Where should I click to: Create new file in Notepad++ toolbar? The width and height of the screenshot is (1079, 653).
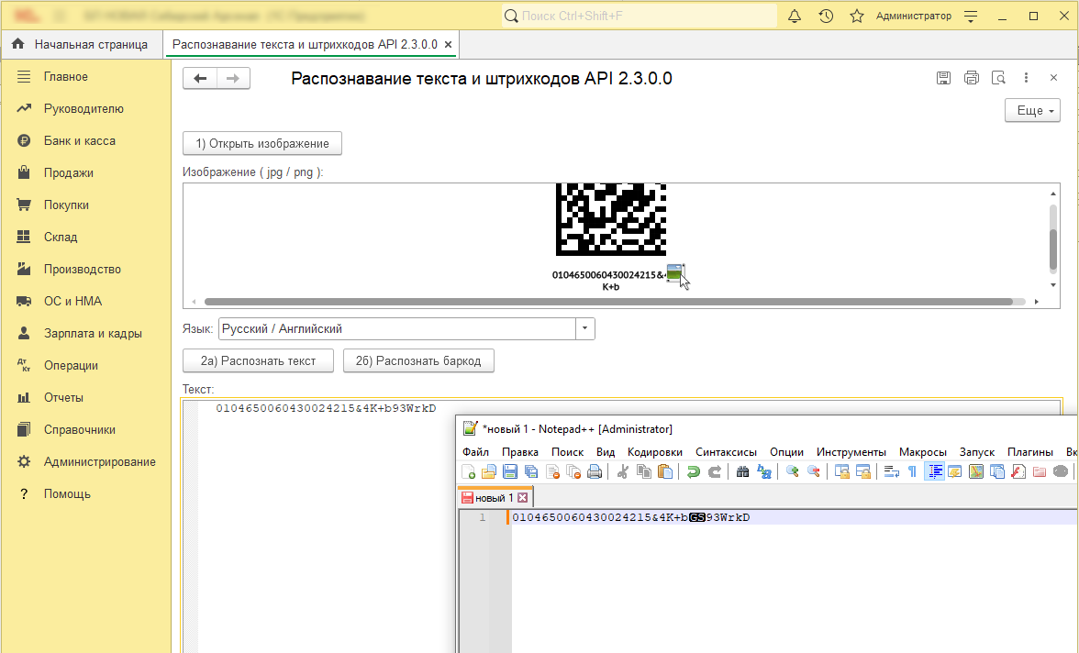(468, 471)
